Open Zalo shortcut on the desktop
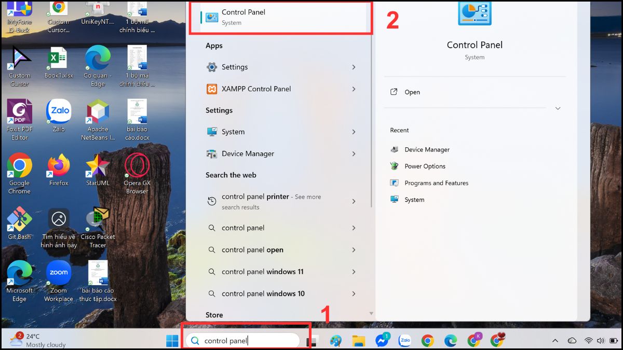This screenshot has width=623, height=350. point(59,115)
